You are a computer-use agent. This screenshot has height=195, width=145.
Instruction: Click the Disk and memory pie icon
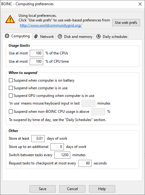tap(60, 36)
